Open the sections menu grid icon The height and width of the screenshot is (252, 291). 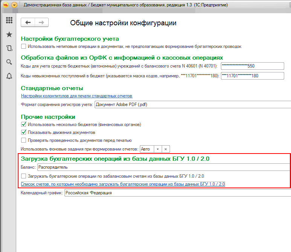9,20
